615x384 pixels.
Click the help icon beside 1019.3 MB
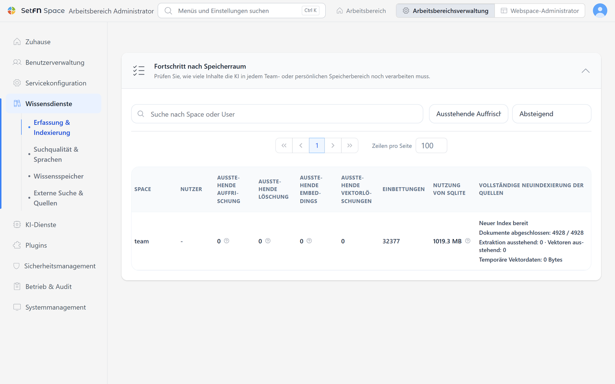tap(468, 241)
